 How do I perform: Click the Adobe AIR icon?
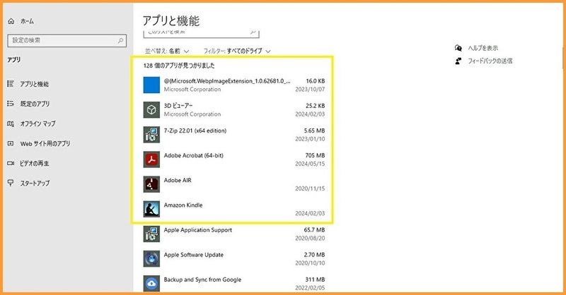click(x=151, y=184)
